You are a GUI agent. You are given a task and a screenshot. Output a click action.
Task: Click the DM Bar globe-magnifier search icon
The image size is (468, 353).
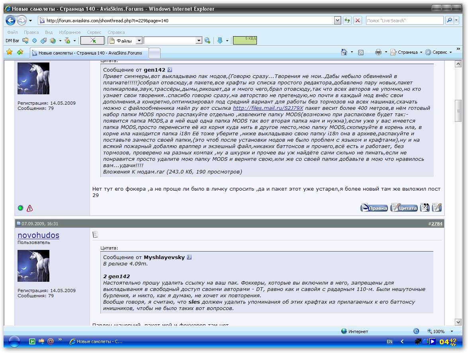208,41
